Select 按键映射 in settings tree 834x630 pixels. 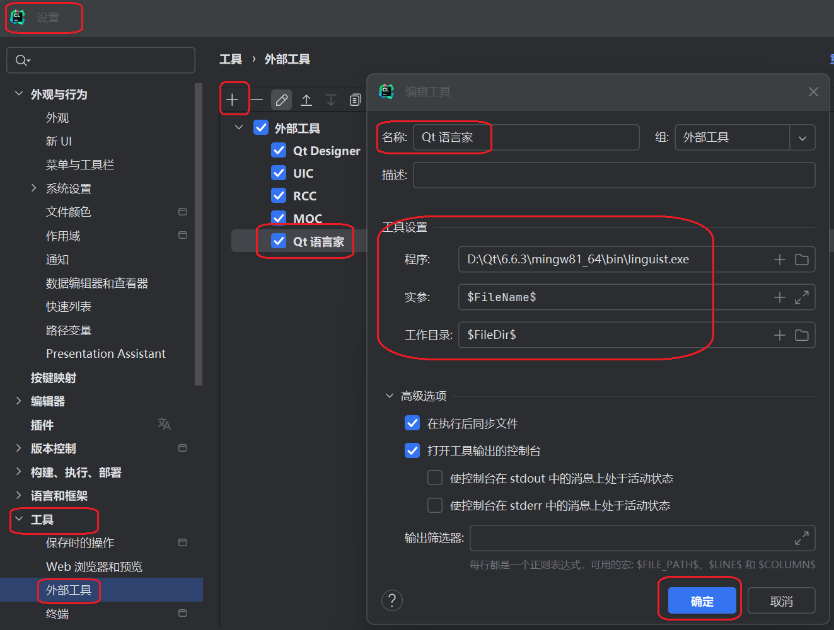(54, 377)
